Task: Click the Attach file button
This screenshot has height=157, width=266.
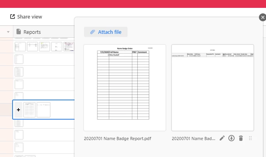Action: point(106,32)
